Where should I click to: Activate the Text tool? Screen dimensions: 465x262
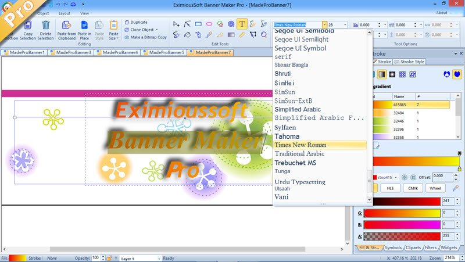tap(242, 24)
